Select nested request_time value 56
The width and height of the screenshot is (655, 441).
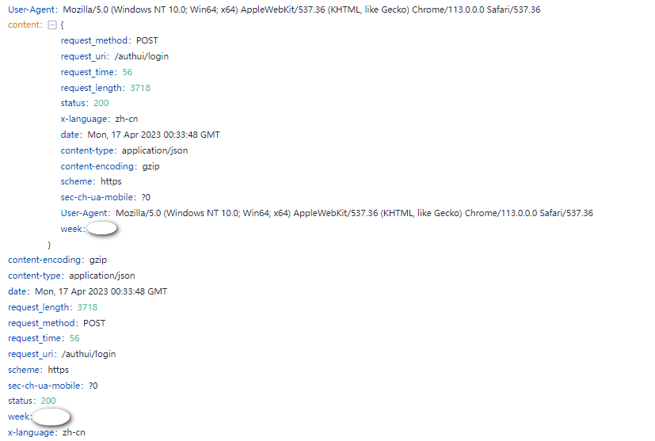point(128,72)
